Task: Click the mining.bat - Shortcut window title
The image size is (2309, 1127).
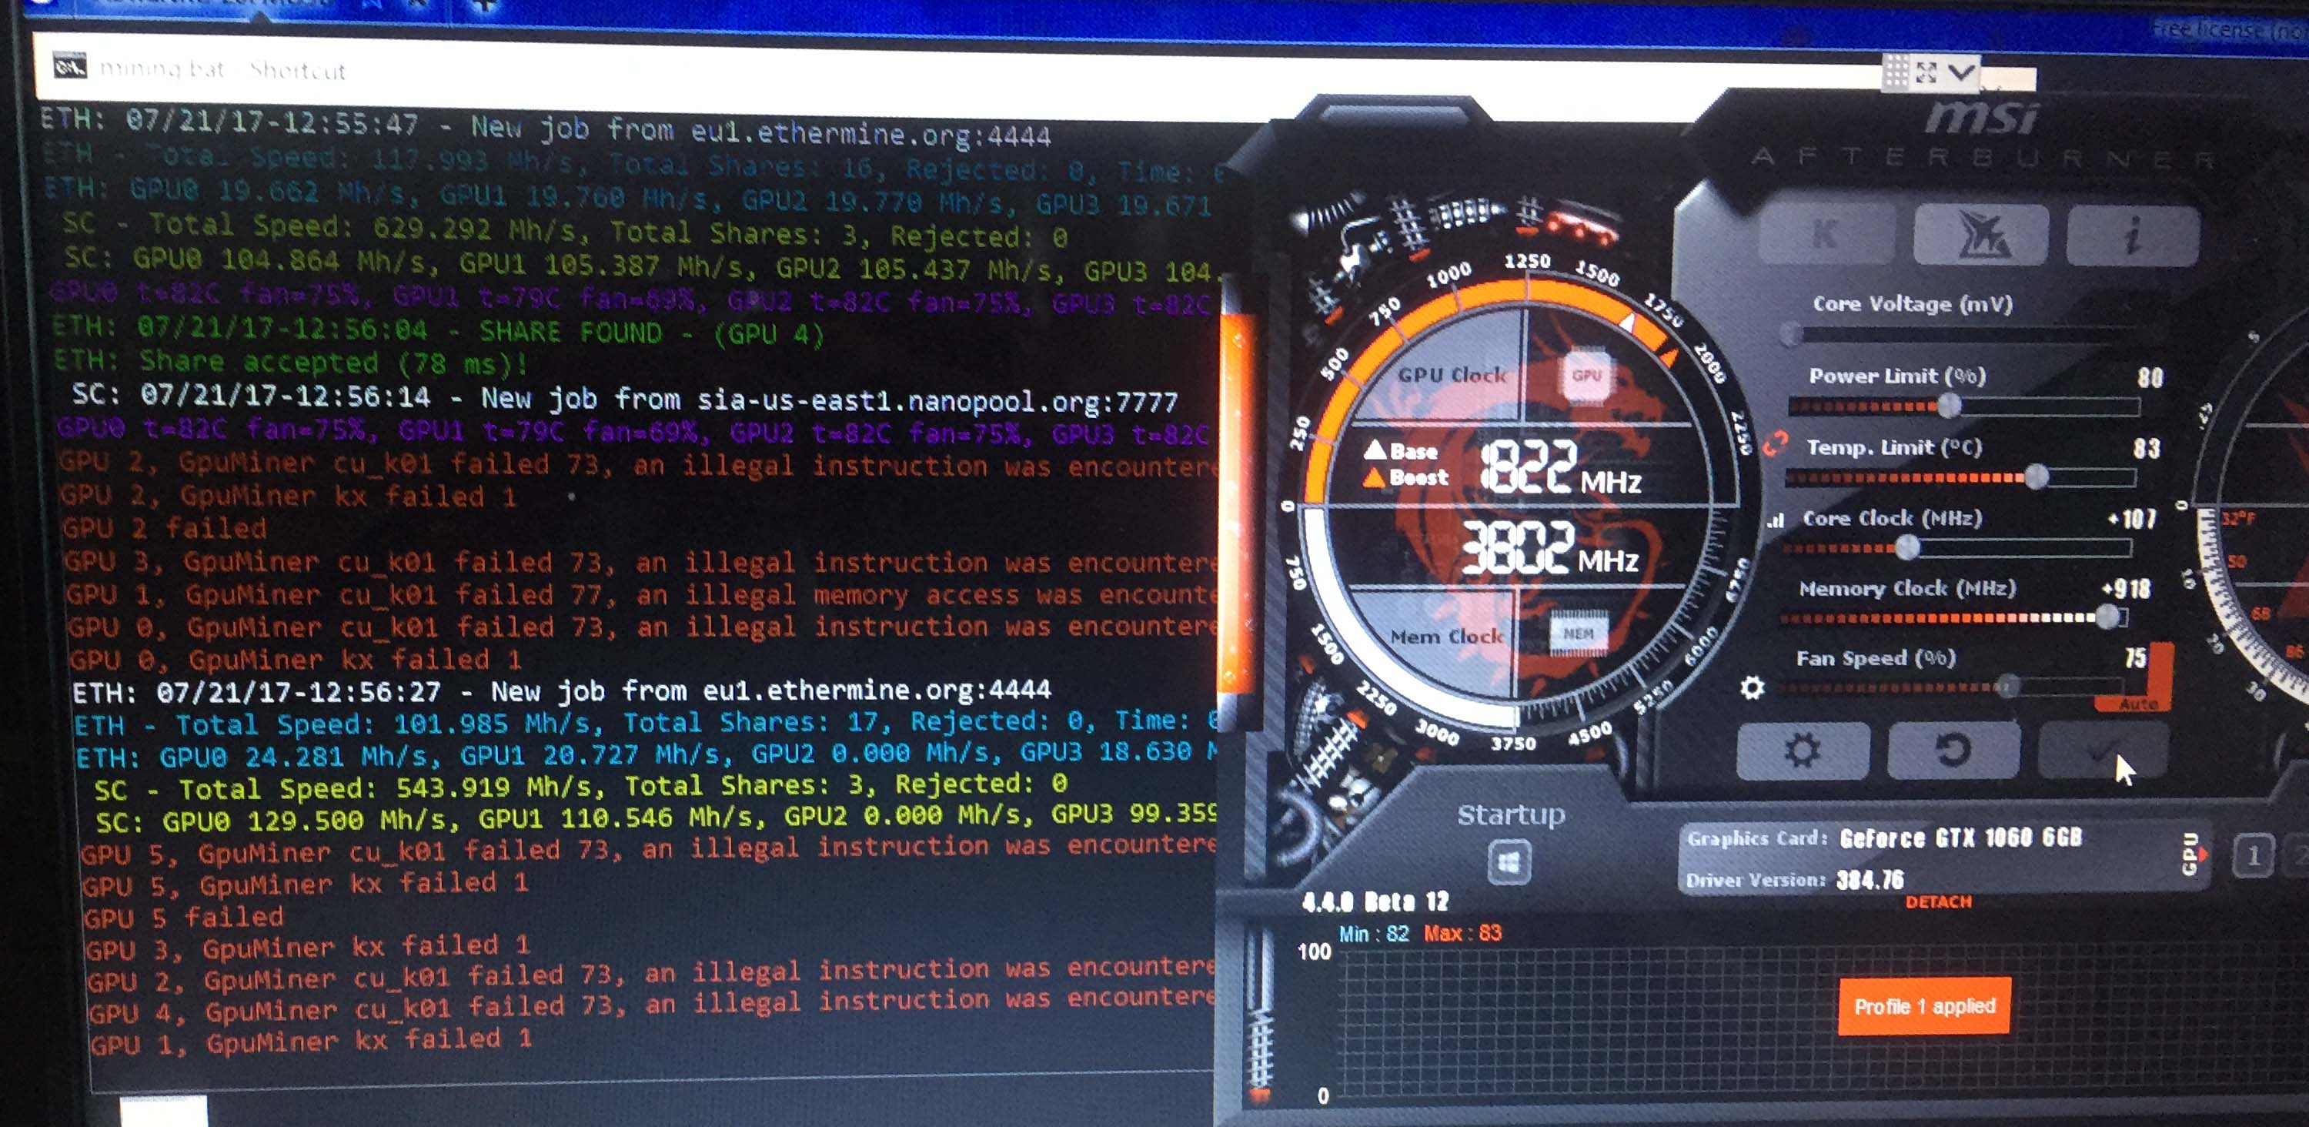Action: pyautogui.click(x=222, y=69)
